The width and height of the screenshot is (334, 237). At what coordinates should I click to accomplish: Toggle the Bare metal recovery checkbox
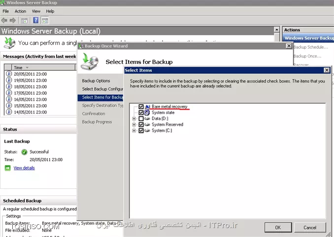(141, 107)
